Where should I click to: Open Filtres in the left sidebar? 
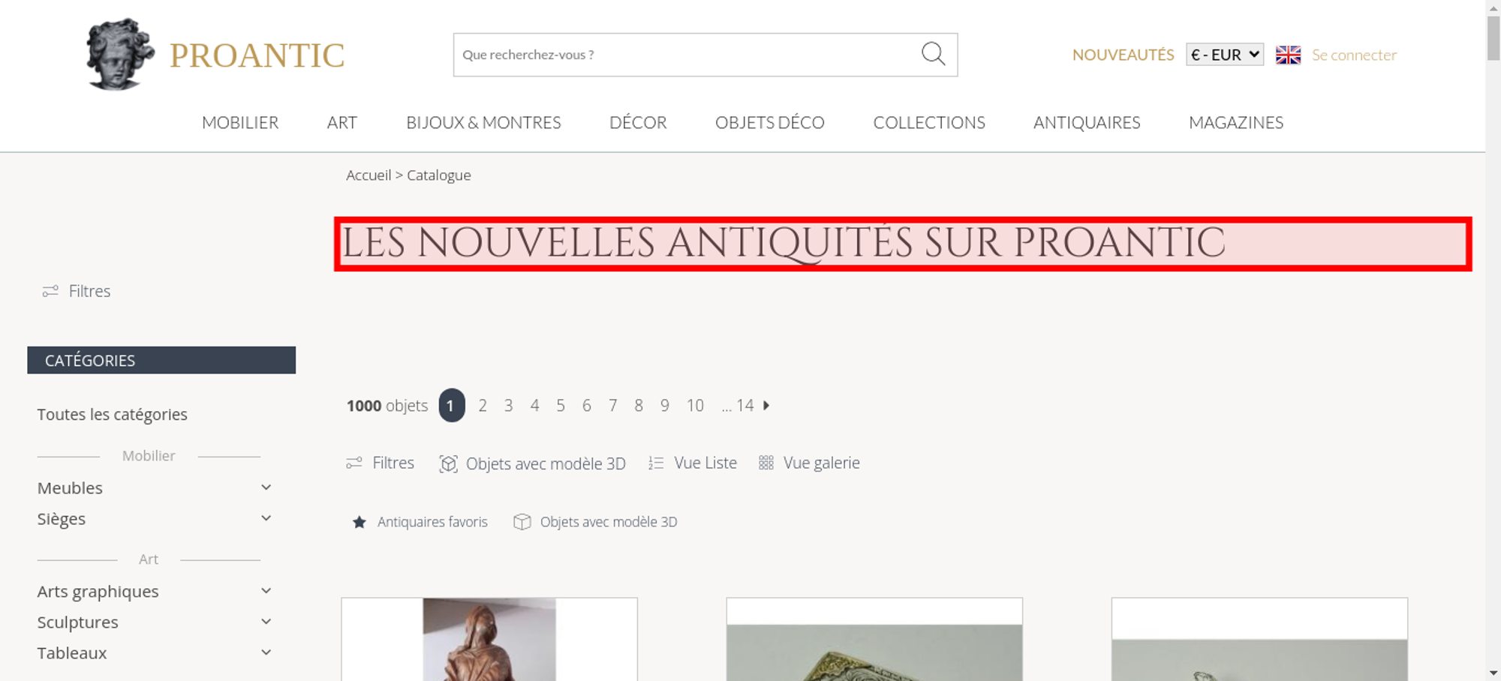[77, 291]
